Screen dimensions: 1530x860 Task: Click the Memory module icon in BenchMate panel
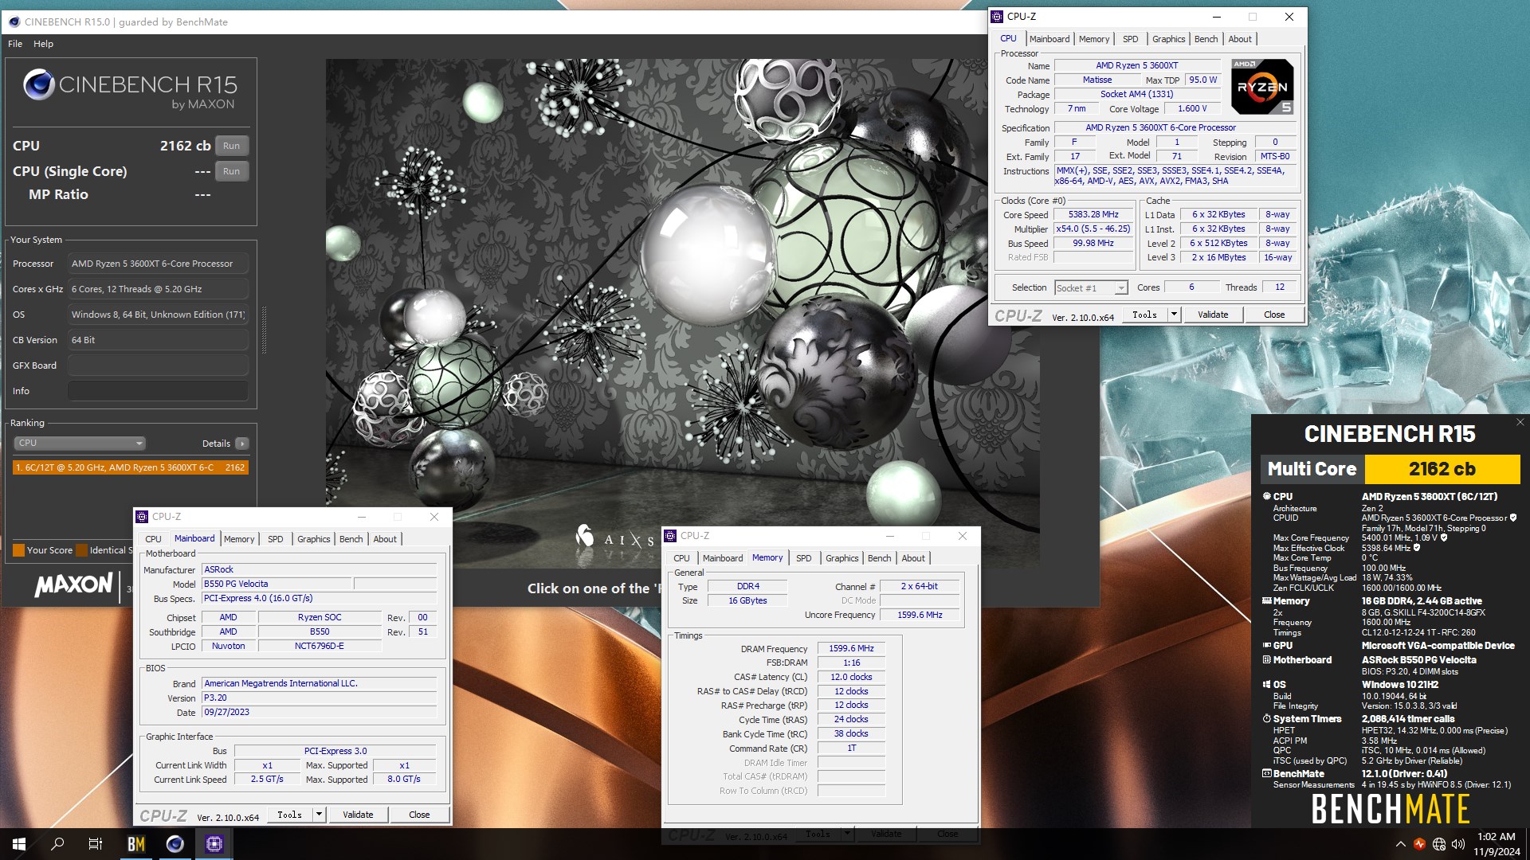[1266, 601]
